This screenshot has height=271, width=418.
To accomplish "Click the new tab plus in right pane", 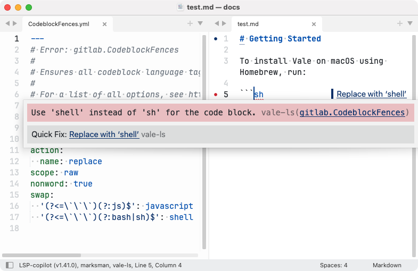I will [x=400, y=23].
